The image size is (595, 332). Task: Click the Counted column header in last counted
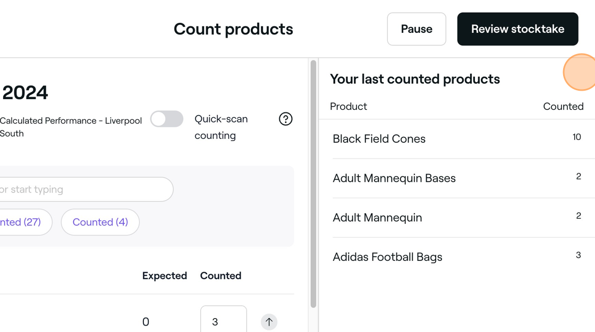click(x=563, y=107)
